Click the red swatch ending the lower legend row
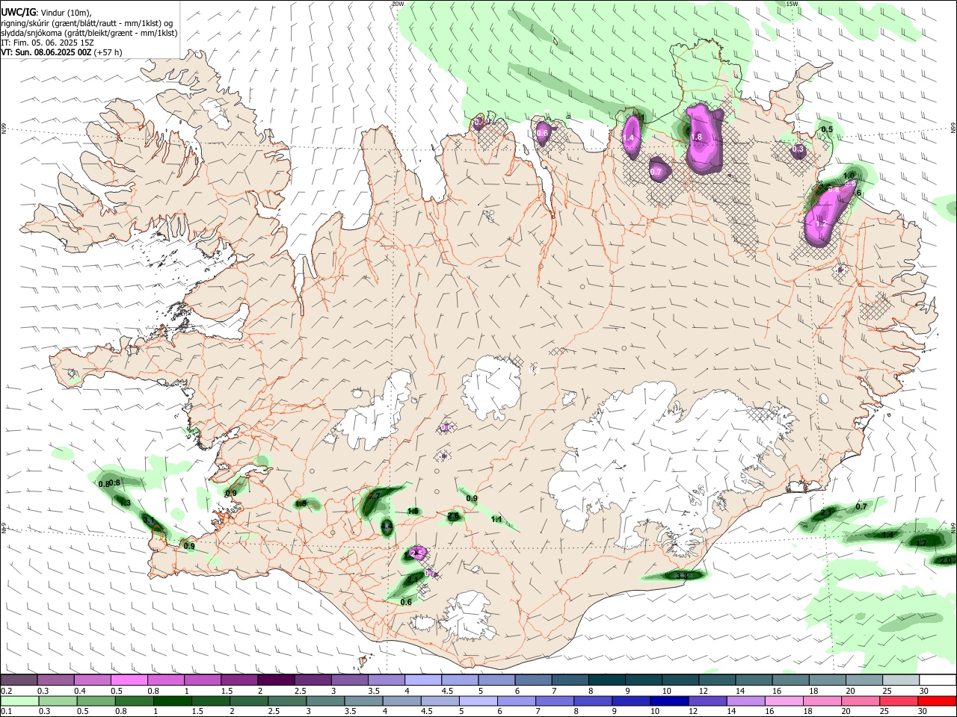This screenshot has height=717, width=957. (937, 701)
